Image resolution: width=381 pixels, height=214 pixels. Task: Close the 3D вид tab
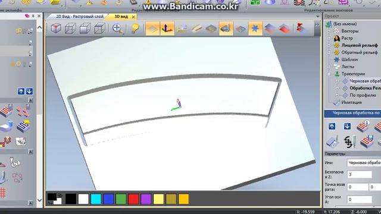coord(133,17)
